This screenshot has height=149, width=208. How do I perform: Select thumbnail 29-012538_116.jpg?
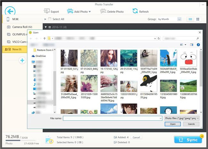click(x=129, y=62)
